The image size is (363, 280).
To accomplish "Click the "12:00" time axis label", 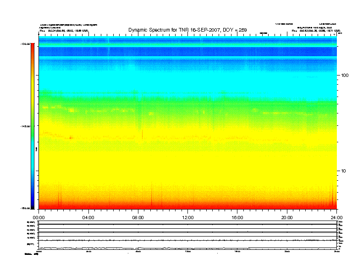I will (x=188, y=218).
